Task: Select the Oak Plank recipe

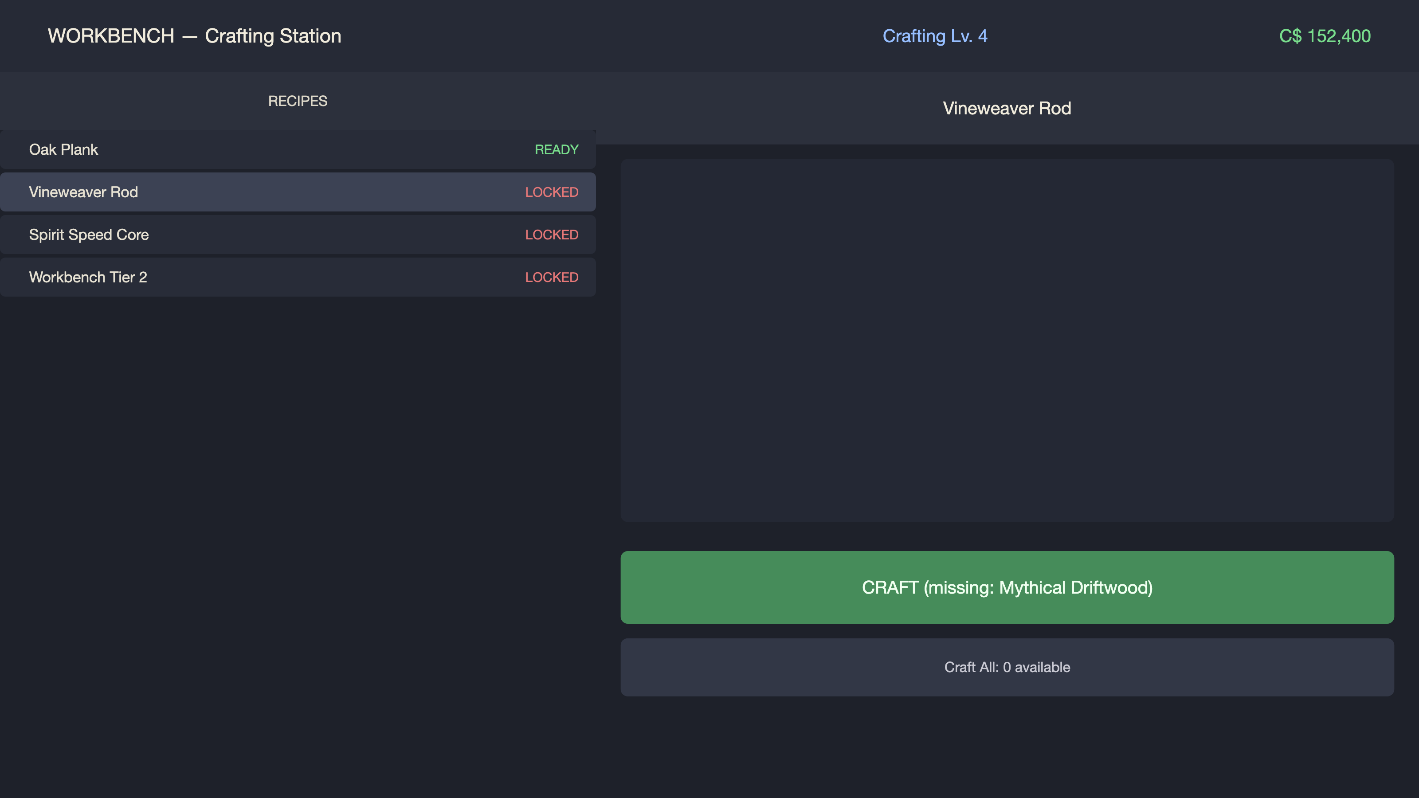Action: pyautogui.click(x=298, y=149)
